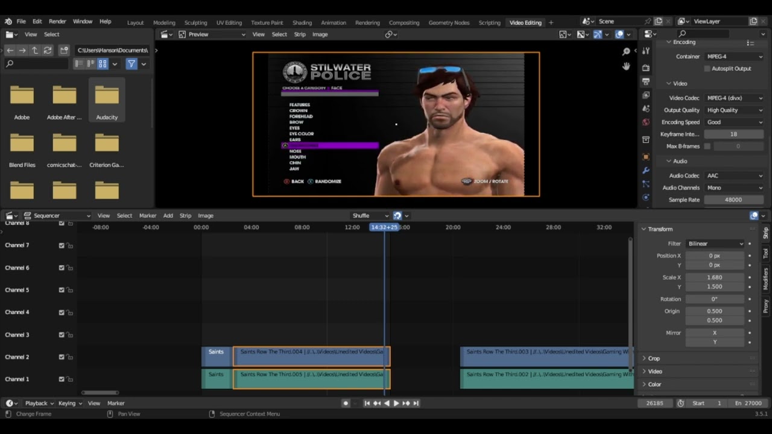Toggle Mirror Y in Transform panel
772x434 pixels.
coord(715,342)
